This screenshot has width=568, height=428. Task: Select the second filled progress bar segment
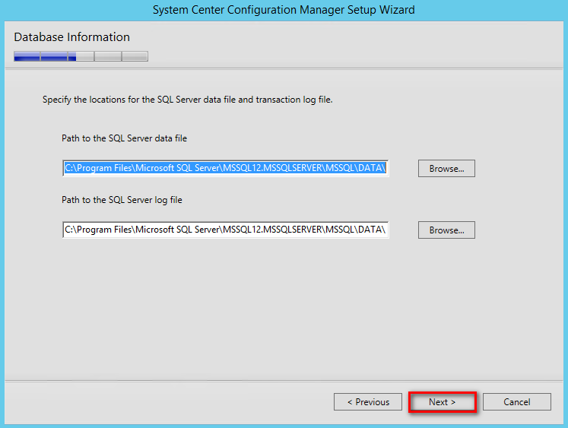point(54,56)
